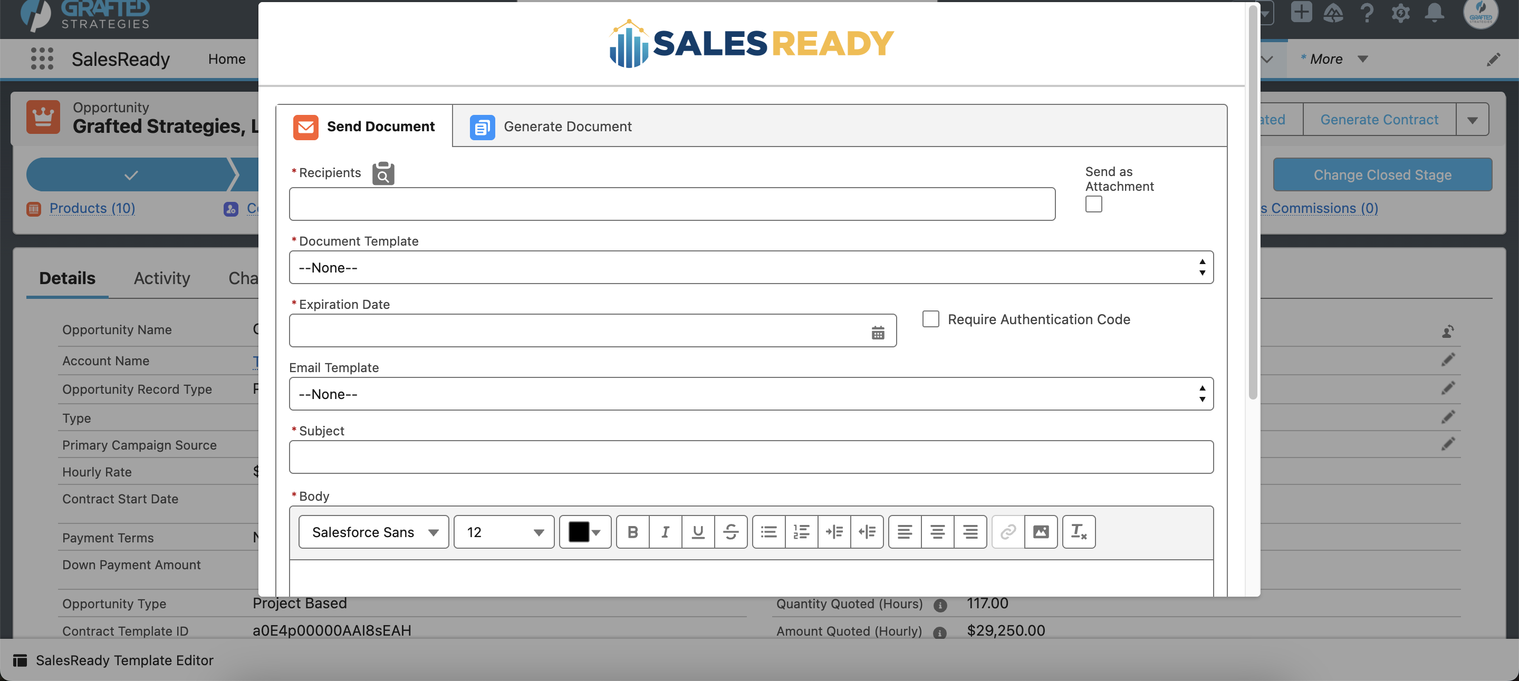Viewport: 1519px width, 681px height.
Task: Expand the Email Template dropdown
Action: click(x=751, y=394)
